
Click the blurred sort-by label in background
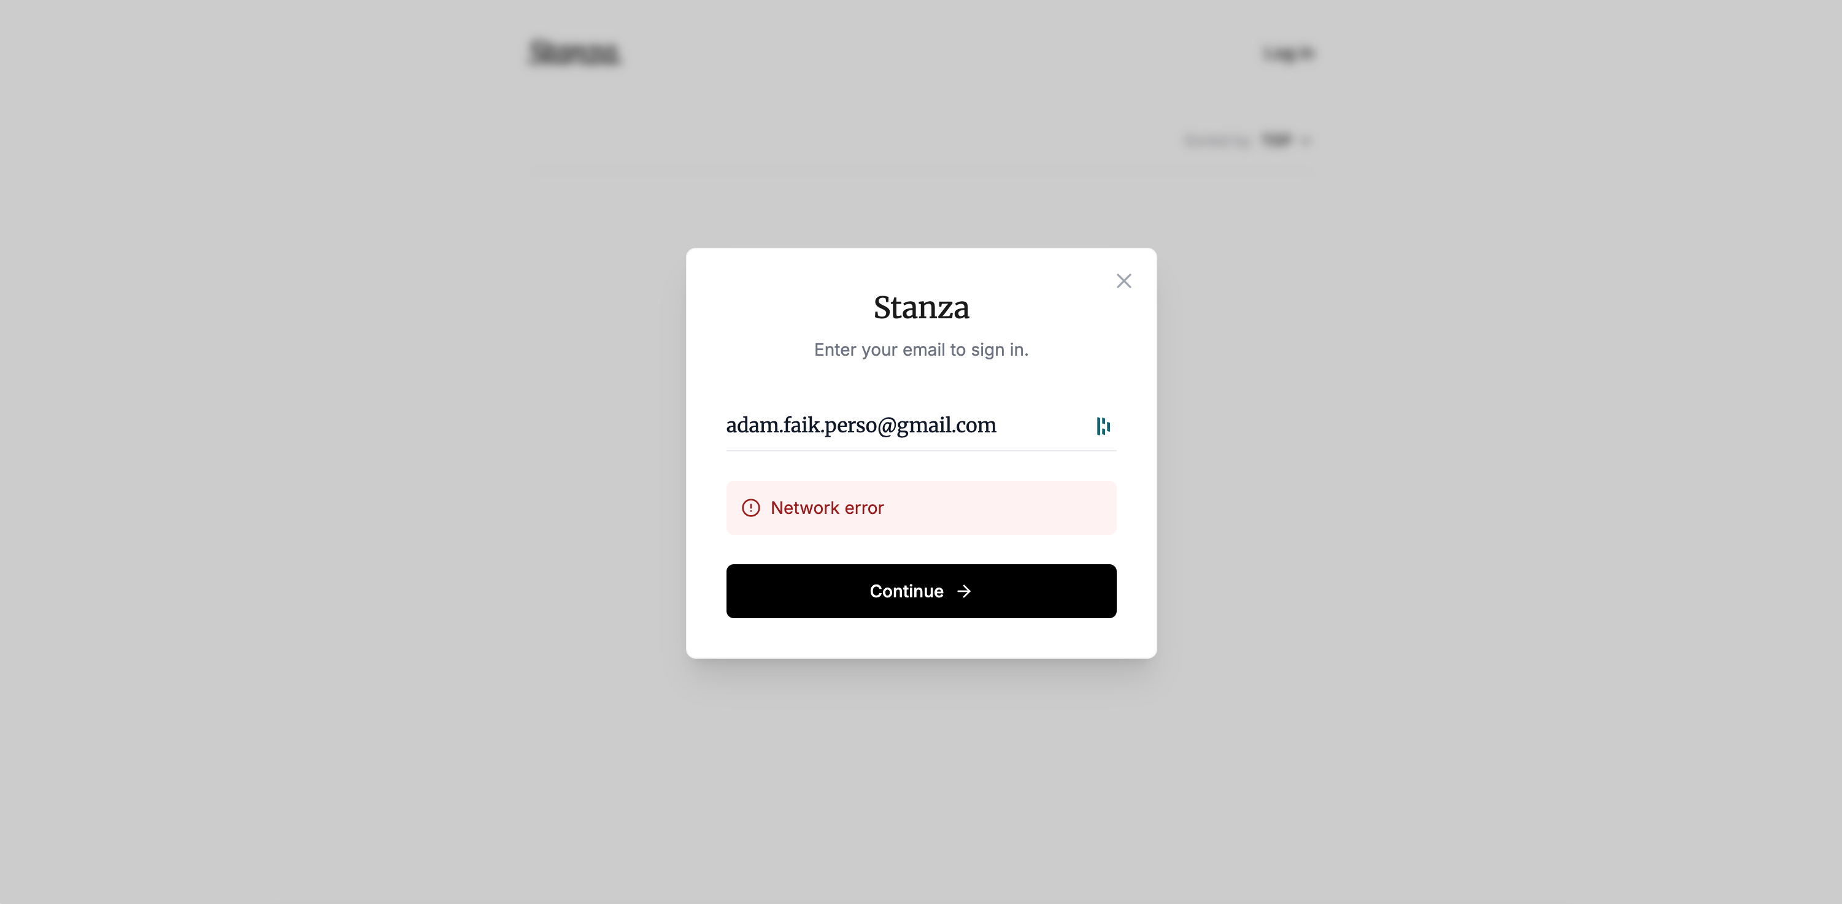coord(1218,140)
